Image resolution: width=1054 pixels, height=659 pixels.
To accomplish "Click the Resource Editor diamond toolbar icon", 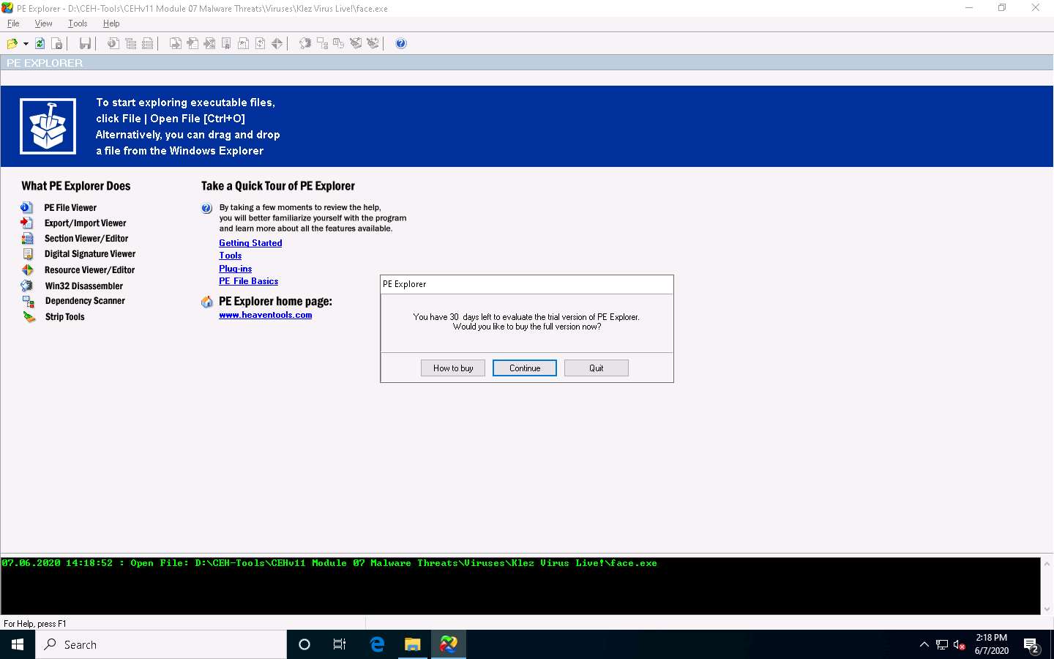I will (x=277, y=43).
